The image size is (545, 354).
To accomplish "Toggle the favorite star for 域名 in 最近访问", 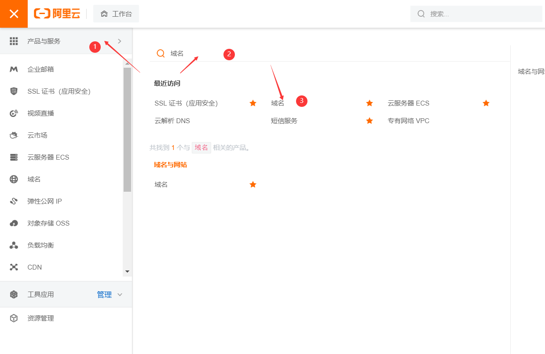I will pyautogui.click(x=369, y=103).
